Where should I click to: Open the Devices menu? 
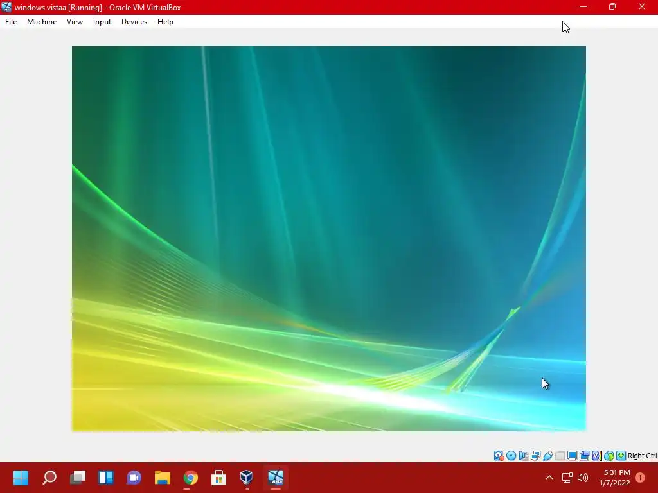[134, 22]
